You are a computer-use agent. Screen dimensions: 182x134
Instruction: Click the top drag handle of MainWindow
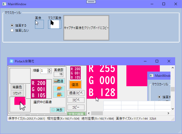[91, 2]
